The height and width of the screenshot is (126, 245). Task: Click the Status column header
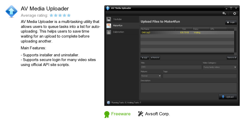point(201,29)
